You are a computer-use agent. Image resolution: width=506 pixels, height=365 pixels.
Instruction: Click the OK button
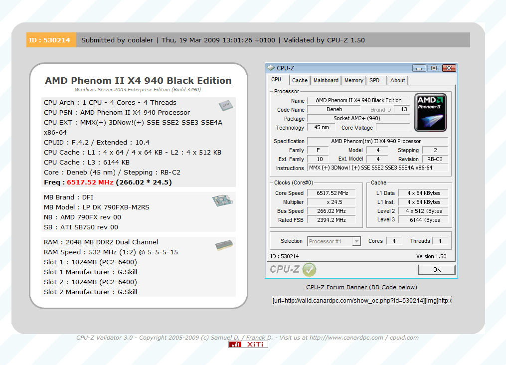pos(437,269)
